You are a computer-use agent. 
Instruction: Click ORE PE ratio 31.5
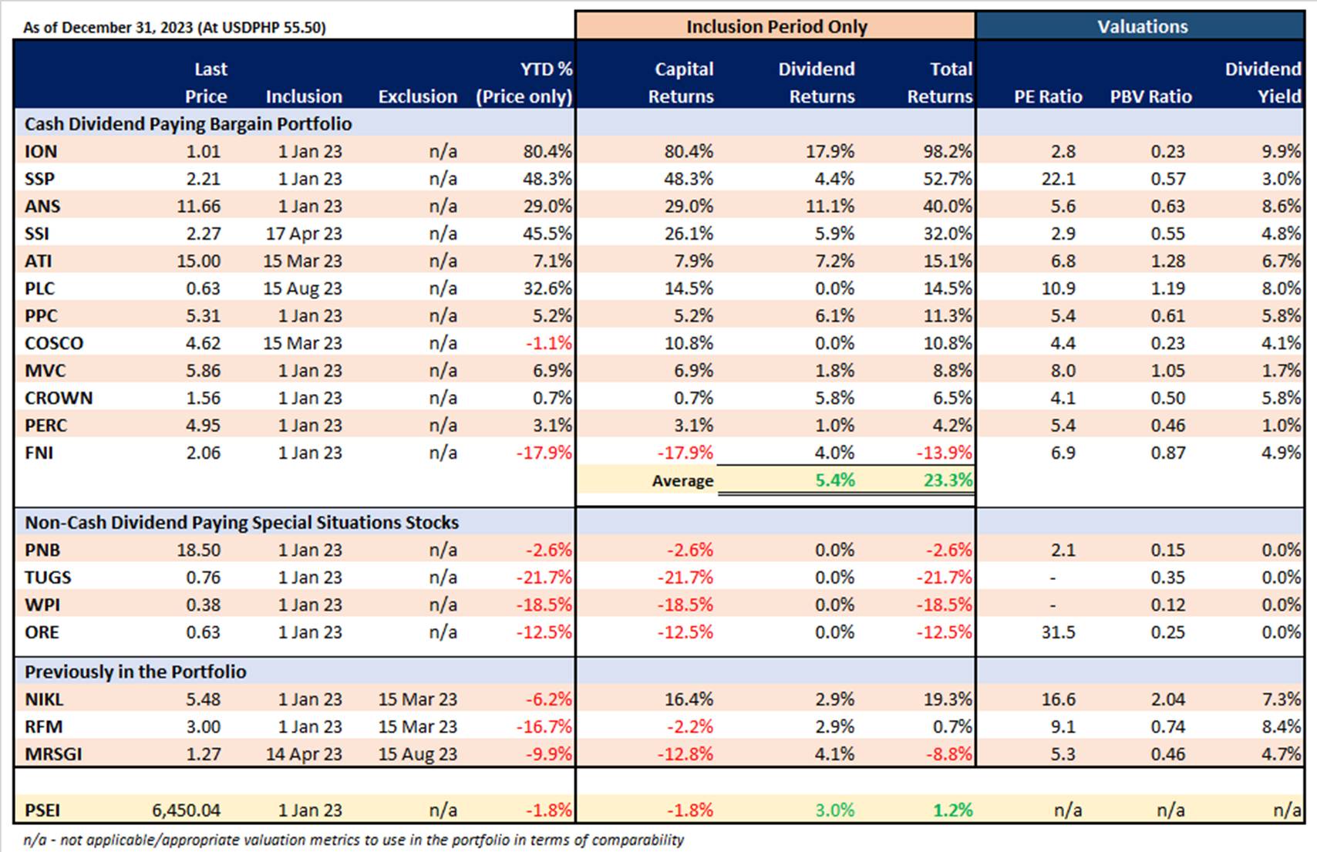pos(1058,632)
